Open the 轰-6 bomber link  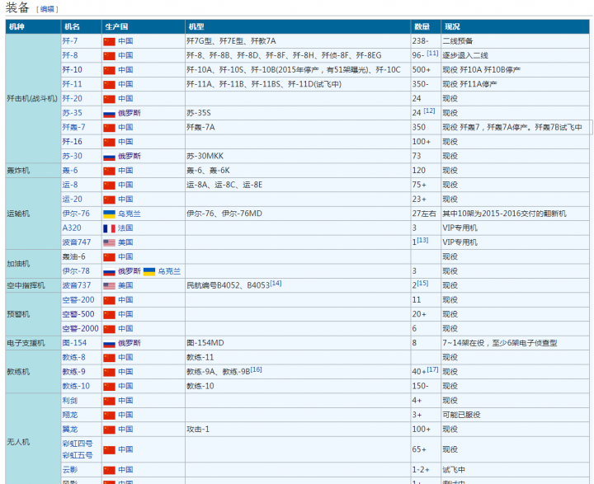coord(70,171)
